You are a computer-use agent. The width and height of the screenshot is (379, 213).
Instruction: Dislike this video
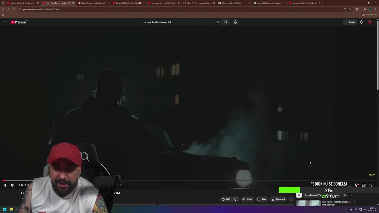[235, 199]
